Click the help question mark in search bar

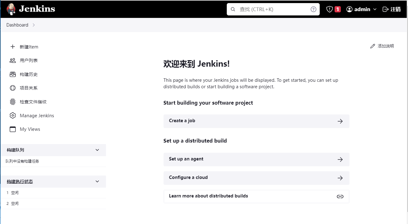pos(313,9)
